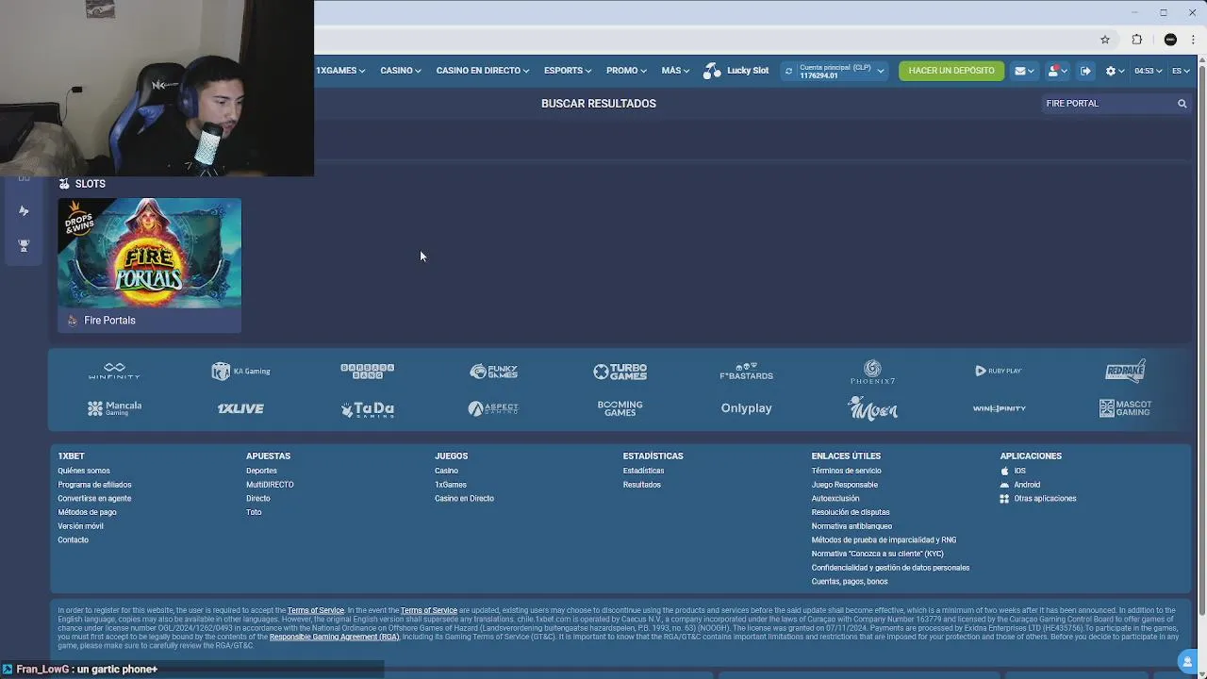Open the Juego Responsable link

point(844,485)
